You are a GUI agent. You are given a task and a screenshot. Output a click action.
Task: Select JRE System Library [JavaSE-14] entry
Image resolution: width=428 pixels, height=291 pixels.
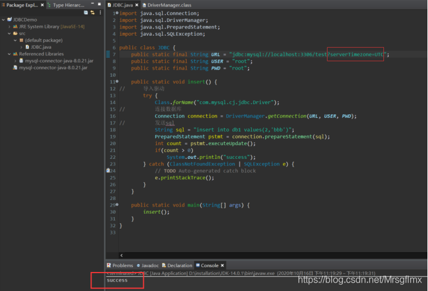[52, 27]
